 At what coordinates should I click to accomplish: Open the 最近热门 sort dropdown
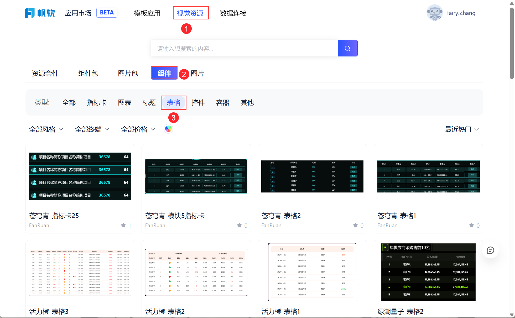click(461, 129)
